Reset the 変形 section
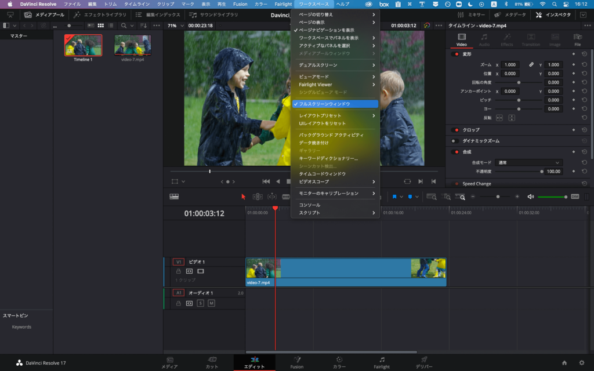594x371 pixels. (584, 54)
